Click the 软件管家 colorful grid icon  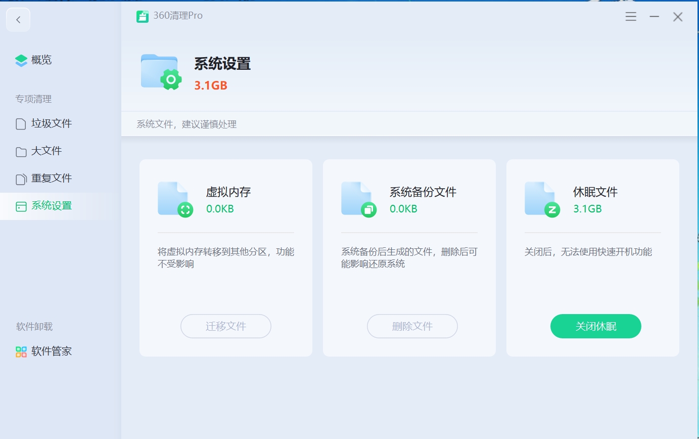pyautogui.click(x=21, y=352)
